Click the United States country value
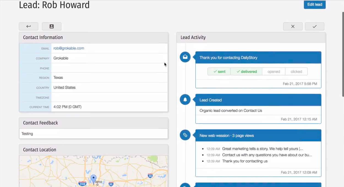This screenshot has width=344, height=187. tap(64, 87)
